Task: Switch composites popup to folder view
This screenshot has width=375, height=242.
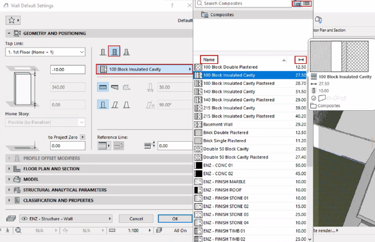Action: click(298, 3)
